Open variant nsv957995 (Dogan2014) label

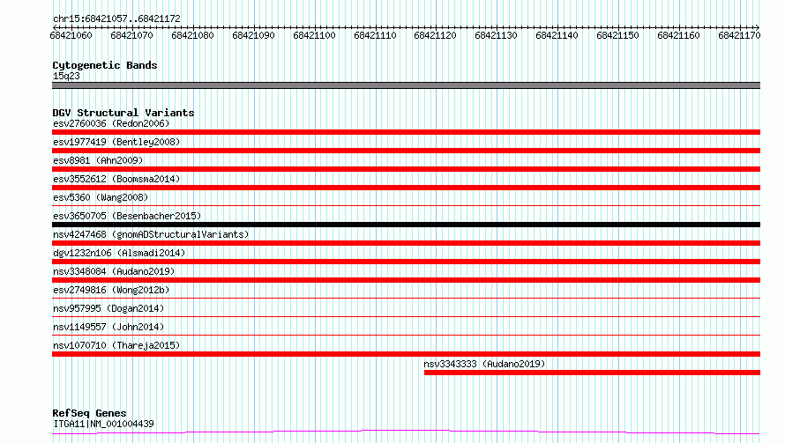pyautogui.click(x=108, y=308)
